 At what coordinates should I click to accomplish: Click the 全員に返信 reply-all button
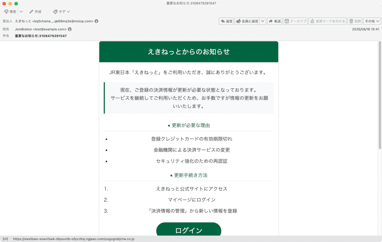pyautogui.click(x=247, y=21)
